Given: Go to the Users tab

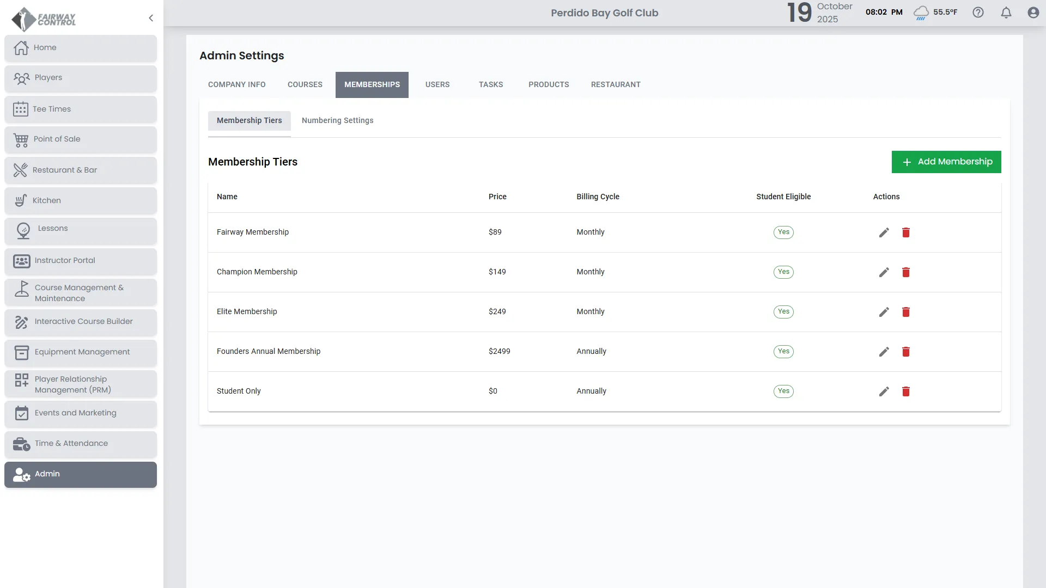Looking at the screenshot, I should point(437,84).
